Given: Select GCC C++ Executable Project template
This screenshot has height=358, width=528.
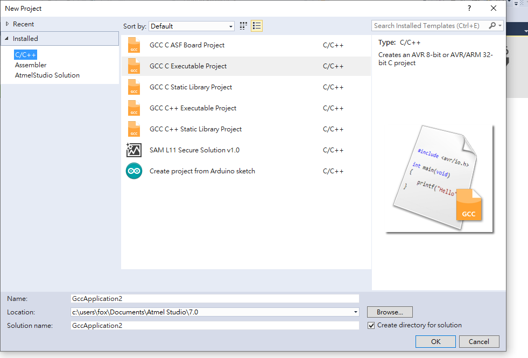Looking at the screenshot, I should pyautogui.click(x=246, y=108).
